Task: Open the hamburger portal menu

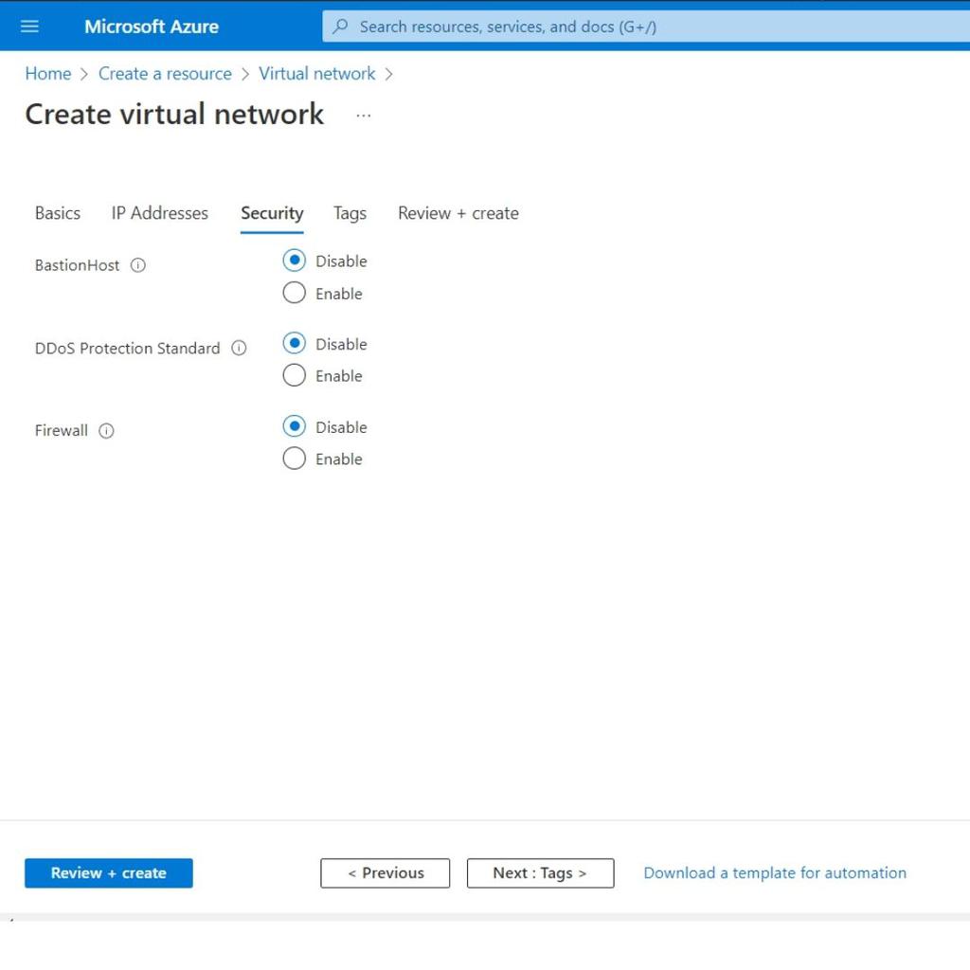Action: 29,27
